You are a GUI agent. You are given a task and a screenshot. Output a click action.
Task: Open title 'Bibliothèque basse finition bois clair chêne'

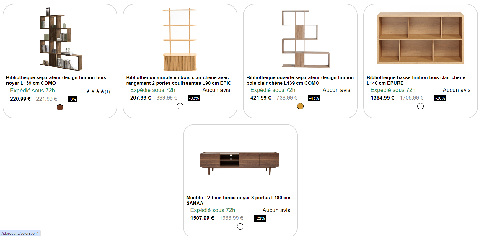(x=416, y=80)
